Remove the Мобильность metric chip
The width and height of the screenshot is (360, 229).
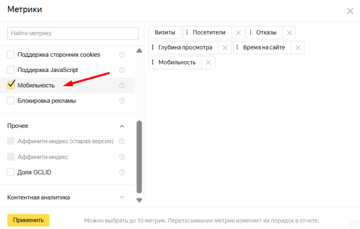[208, 62]
